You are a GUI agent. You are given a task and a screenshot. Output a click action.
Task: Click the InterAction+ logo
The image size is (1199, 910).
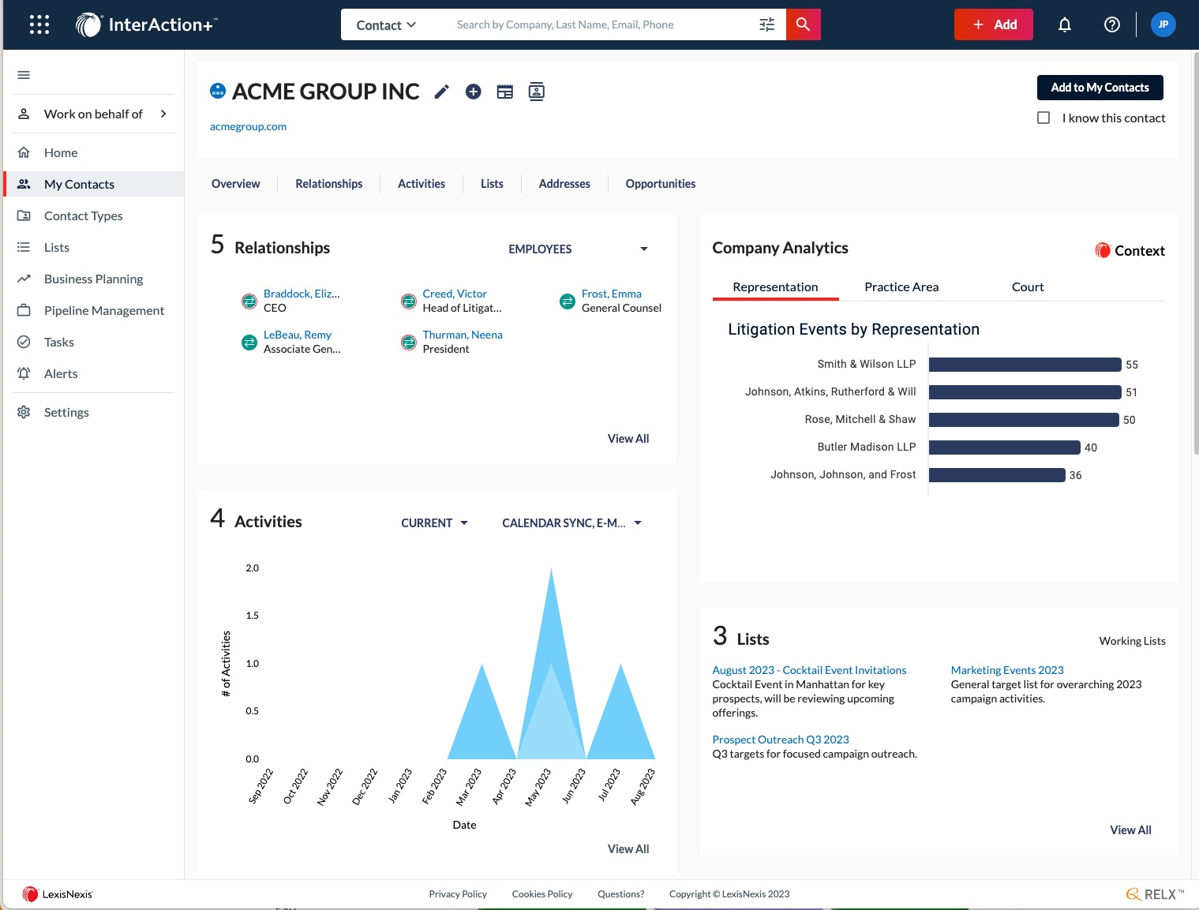coord(147,24)
